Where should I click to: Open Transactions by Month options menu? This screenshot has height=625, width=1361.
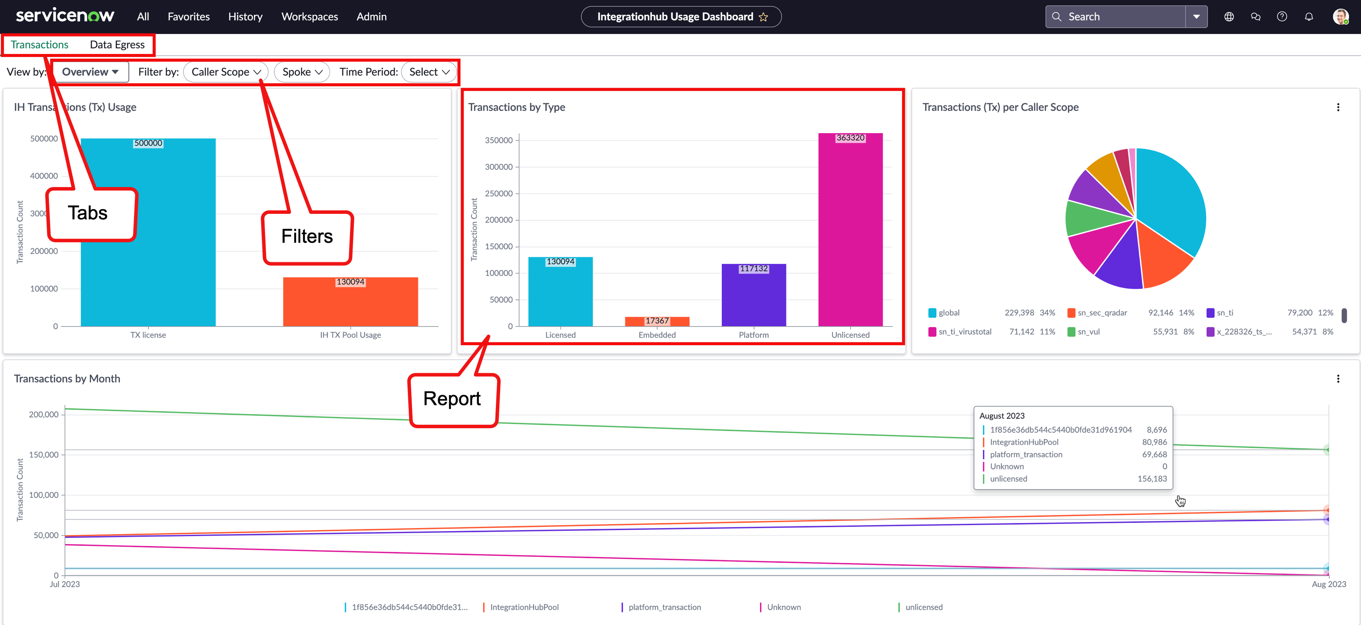click(x=1338, y=379)
